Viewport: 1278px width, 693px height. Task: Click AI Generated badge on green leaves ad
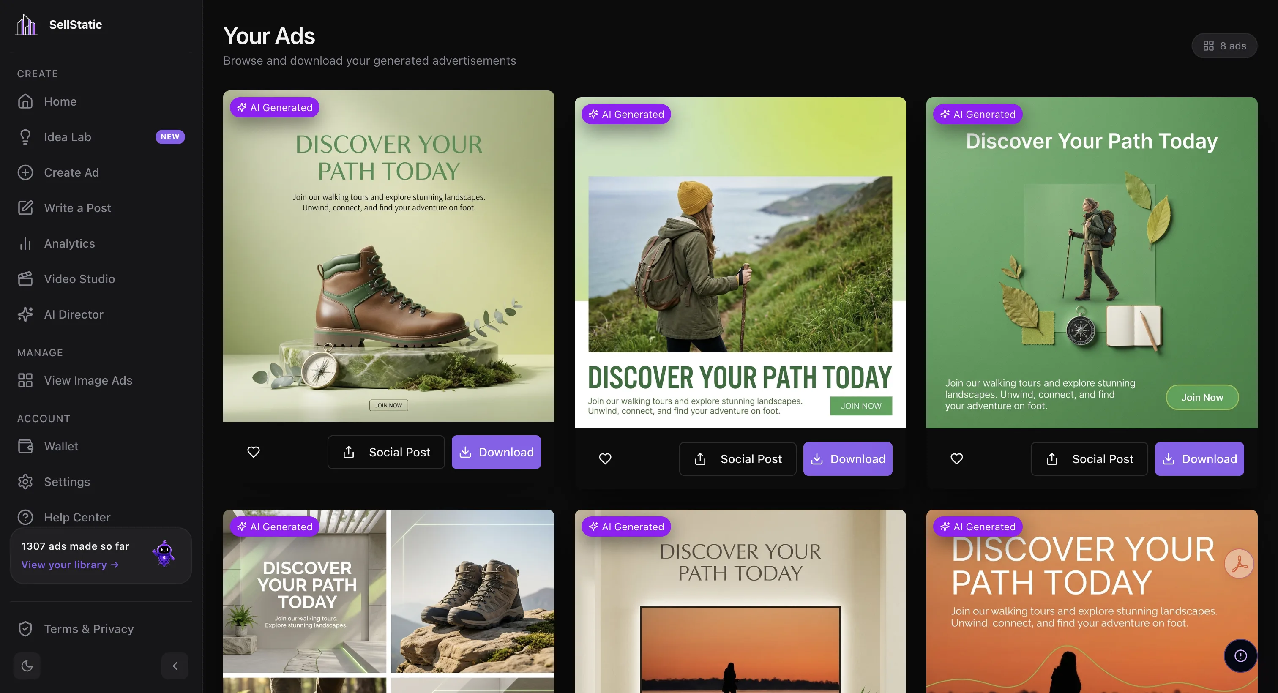(x=978, y=114)
